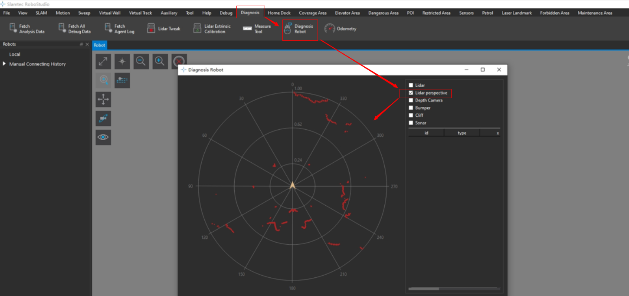This screenshot has width=629, height=296.
Task: Switch to the Sensors tab
Action: tap(467, 13)
